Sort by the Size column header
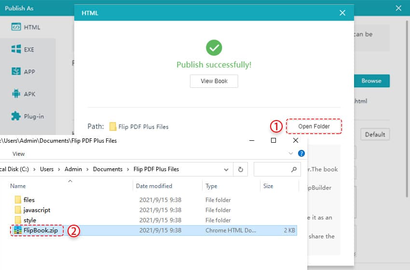The width and height of the screenshot is (410, 270). [x=268, y=186]
